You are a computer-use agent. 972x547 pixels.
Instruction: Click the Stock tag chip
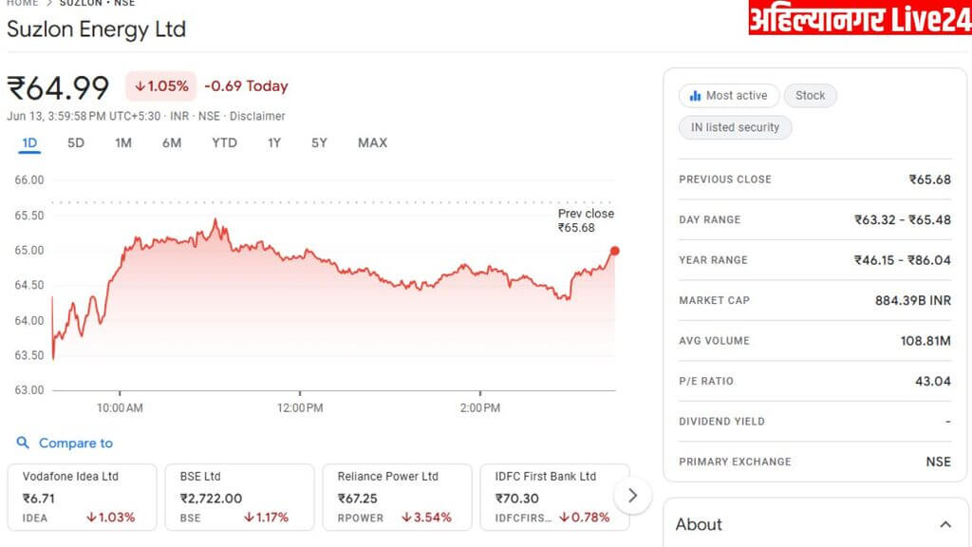tap(810, 96)
